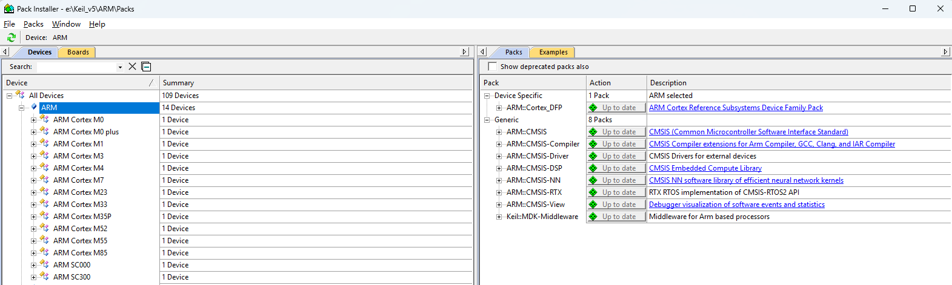This screenshot has height=285, width=952.
Task: Expand the ARM::Cortex_DFP pack
Action: coord(499,108)
